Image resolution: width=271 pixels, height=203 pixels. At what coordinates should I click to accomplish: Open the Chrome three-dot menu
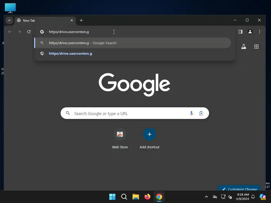click(260, 32)
